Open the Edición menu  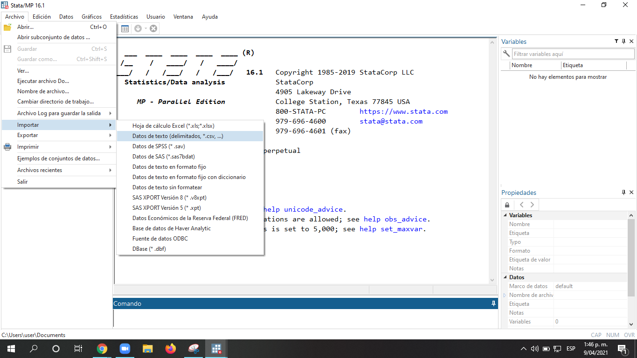click(x=42, y=17)
